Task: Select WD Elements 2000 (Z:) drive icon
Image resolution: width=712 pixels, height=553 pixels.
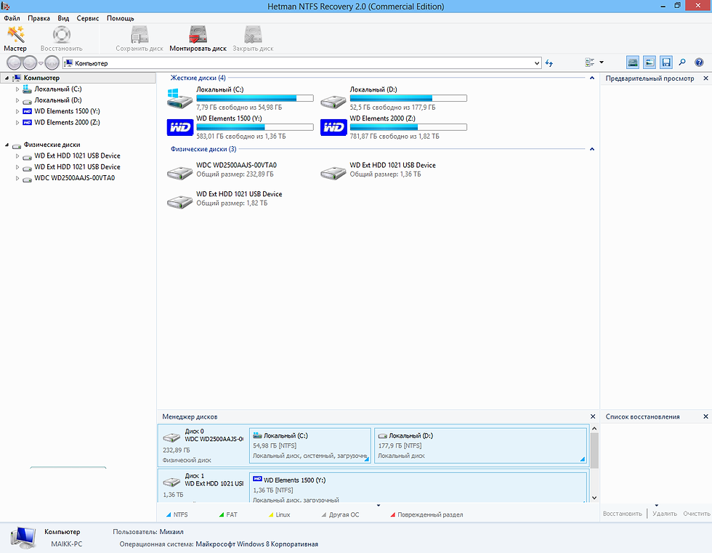Action: [x=333, y=128]
